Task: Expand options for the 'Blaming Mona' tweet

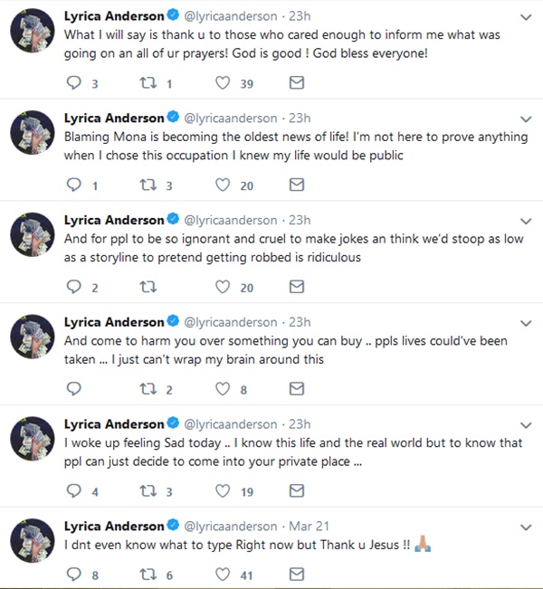Action: [x=526, y=119]
